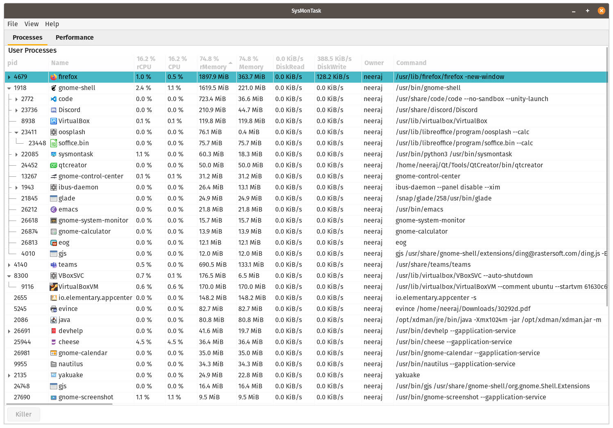613x428 pixels.
Task: Click the Firefox icon in the process list
Action: pos(53,77)
